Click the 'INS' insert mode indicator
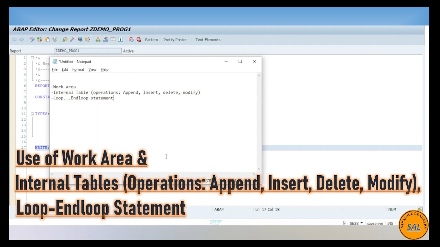 pos(390,223)
